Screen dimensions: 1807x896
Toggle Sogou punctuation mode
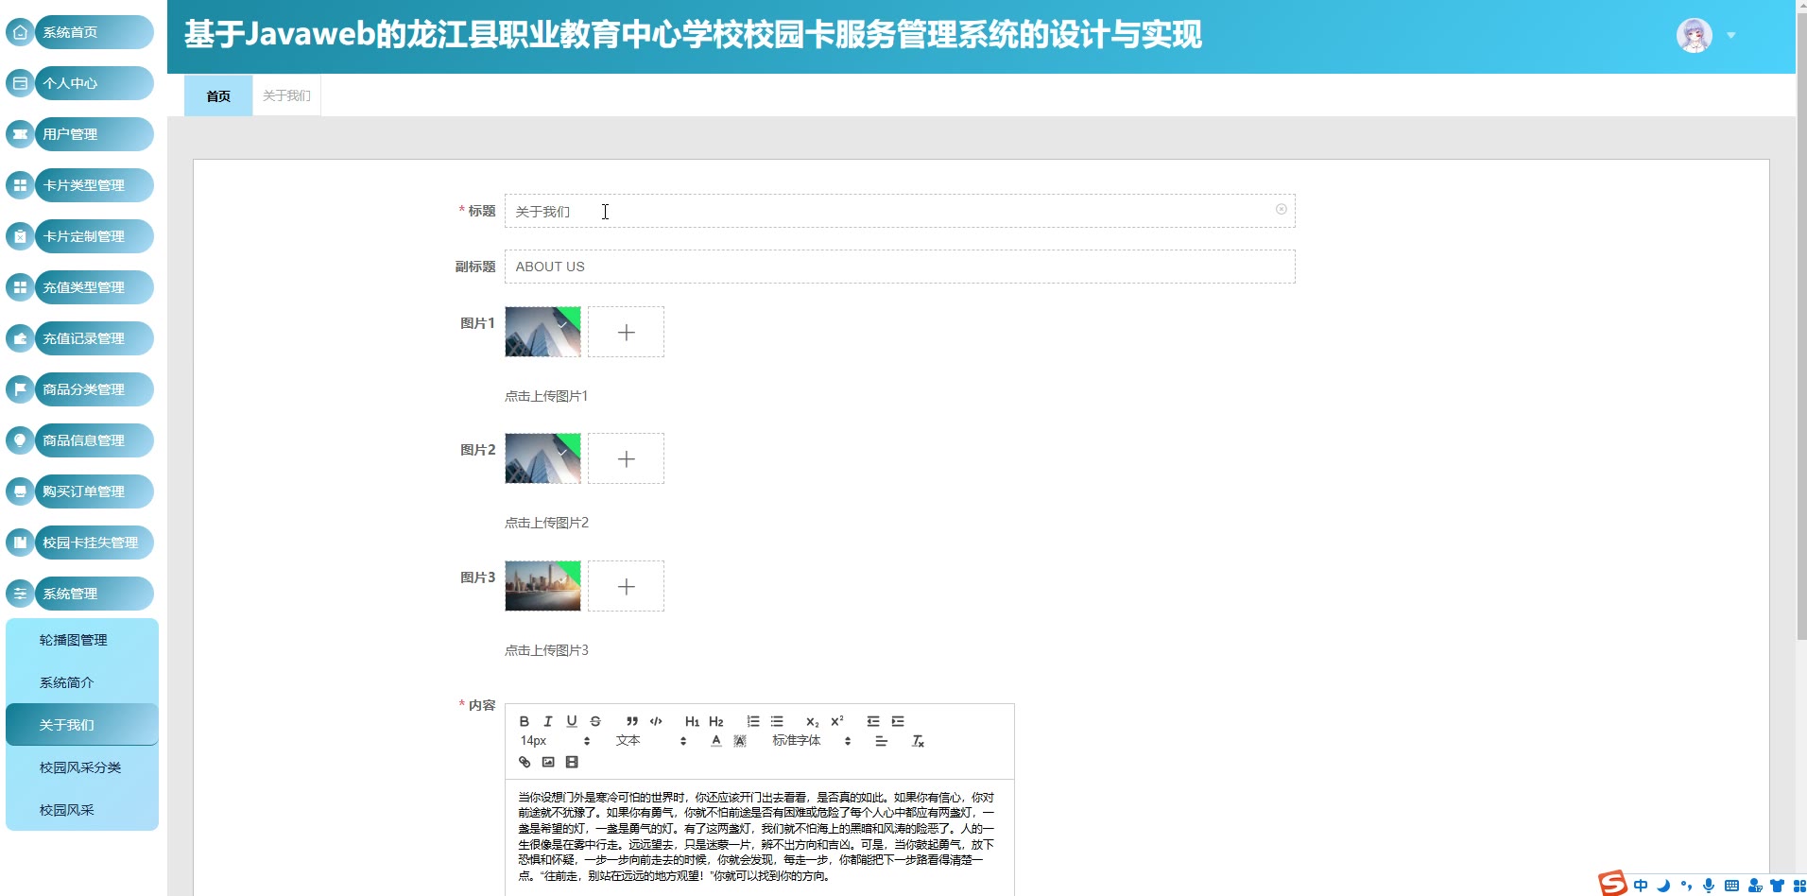click(1686, 886)
